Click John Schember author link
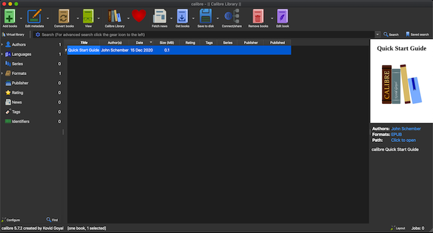This screenshot has height=233, width=433. (x=406, y=129)
